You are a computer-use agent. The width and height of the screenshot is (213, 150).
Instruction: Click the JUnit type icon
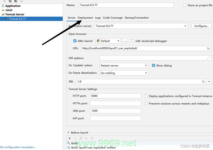[3, 10]
